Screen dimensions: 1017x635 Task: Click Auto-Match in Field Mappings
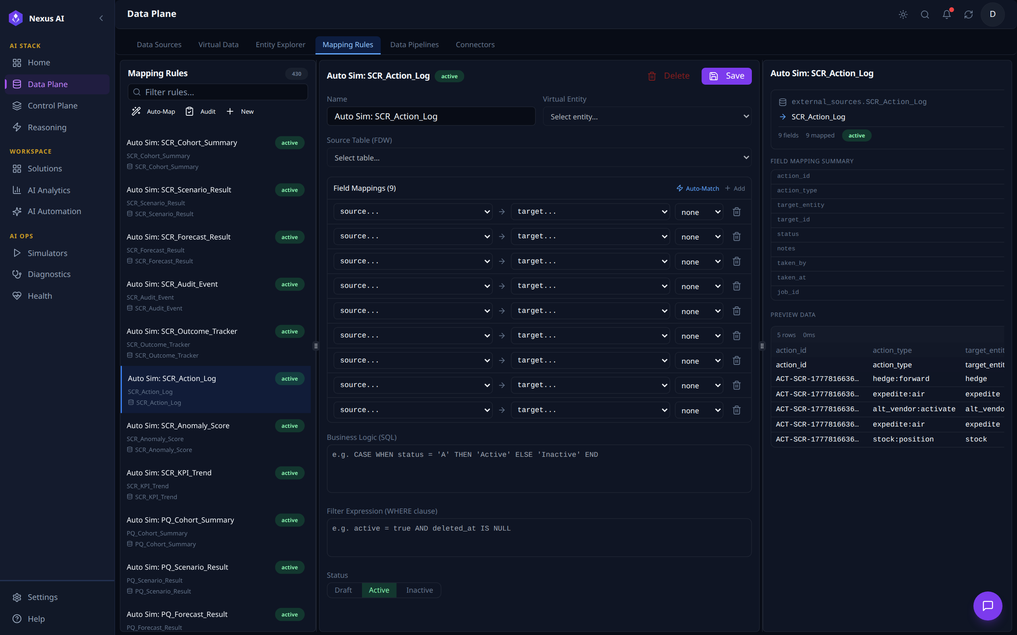(698, 188)
